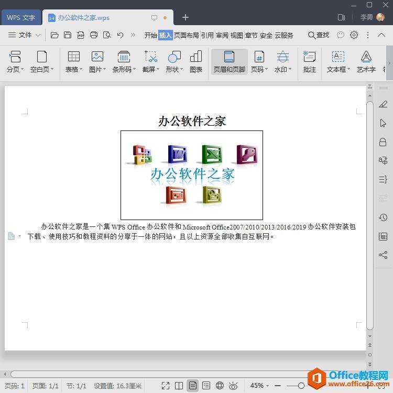Toggle outline view in status bar
This screenshot has height=393, width=393.
click(206, 386)
